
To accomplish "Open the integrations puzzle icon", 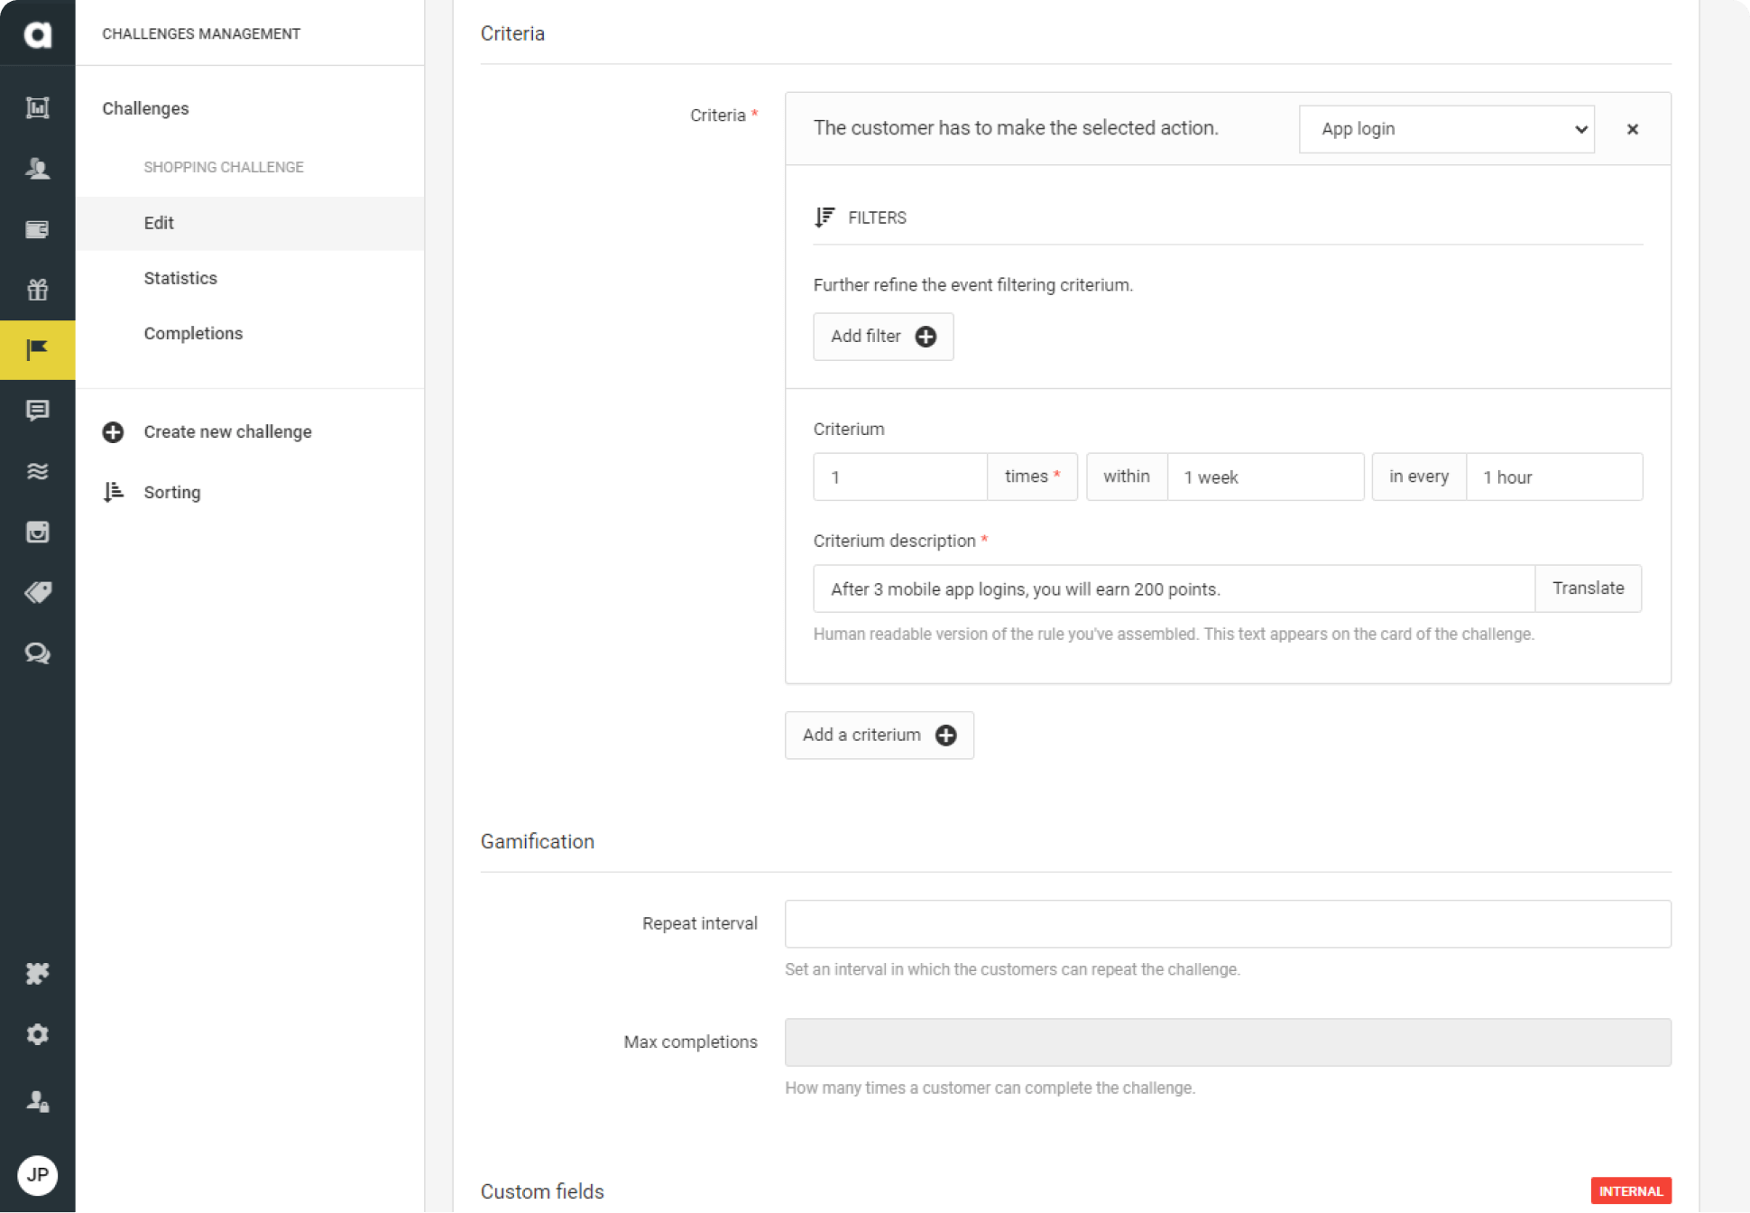I will (38, 973).
